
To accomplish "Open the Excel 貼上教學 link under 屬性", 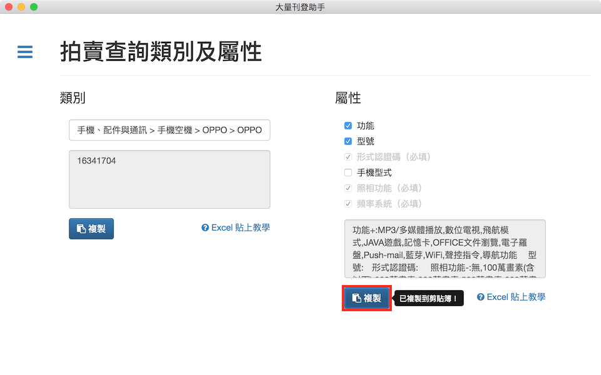I will click(516, 297).
